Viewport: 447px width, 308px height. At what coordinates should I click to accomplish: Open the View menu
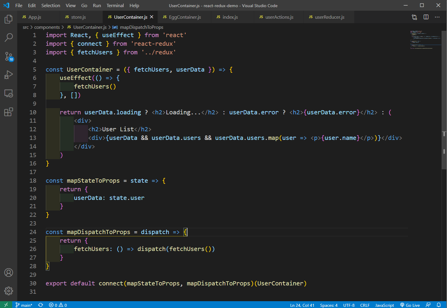point(71,5)
